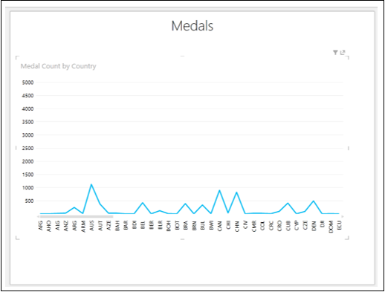This screenshot has height=292, width=385.
Task: Grab the chart's bottom-left corner handle
Action: [x=17, y=238]
